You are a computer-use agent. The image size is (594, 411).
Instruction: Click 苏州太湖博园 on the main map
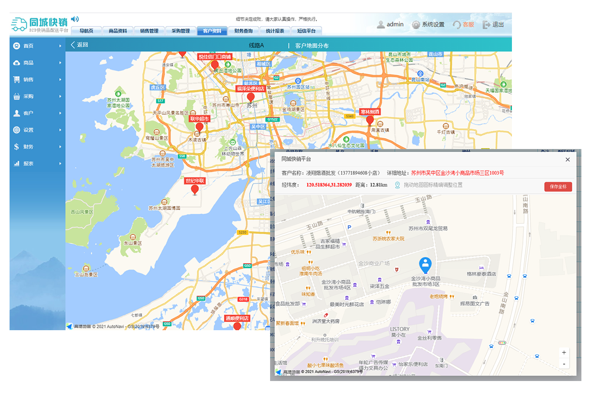pyautogui.click(x=164, y=208)
